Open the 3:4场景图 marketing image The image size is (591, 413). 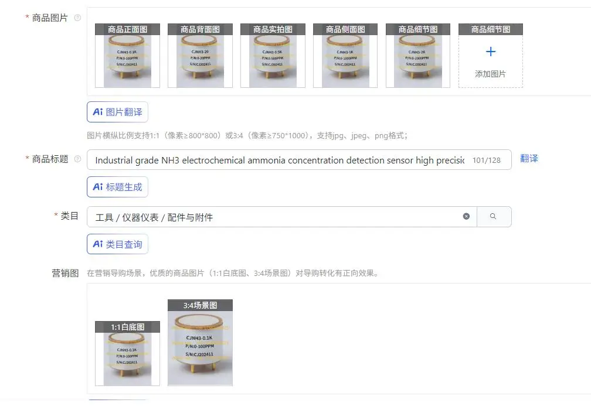click(x=200, y=343)
